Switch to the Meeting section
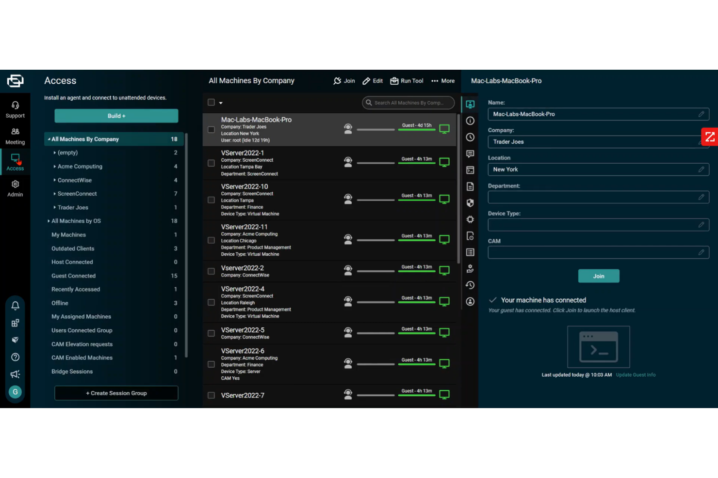The width and height of the screenshot is (718, 478). point(15,136)
